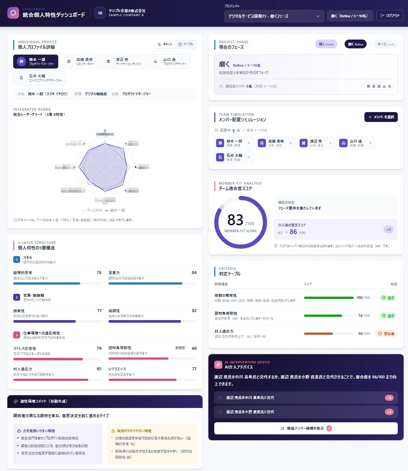Image resolution: width=408 pixels, height=471 pixels.
Task: Click the people icon beside 配置中 5 名
Action: click(216, 130)
